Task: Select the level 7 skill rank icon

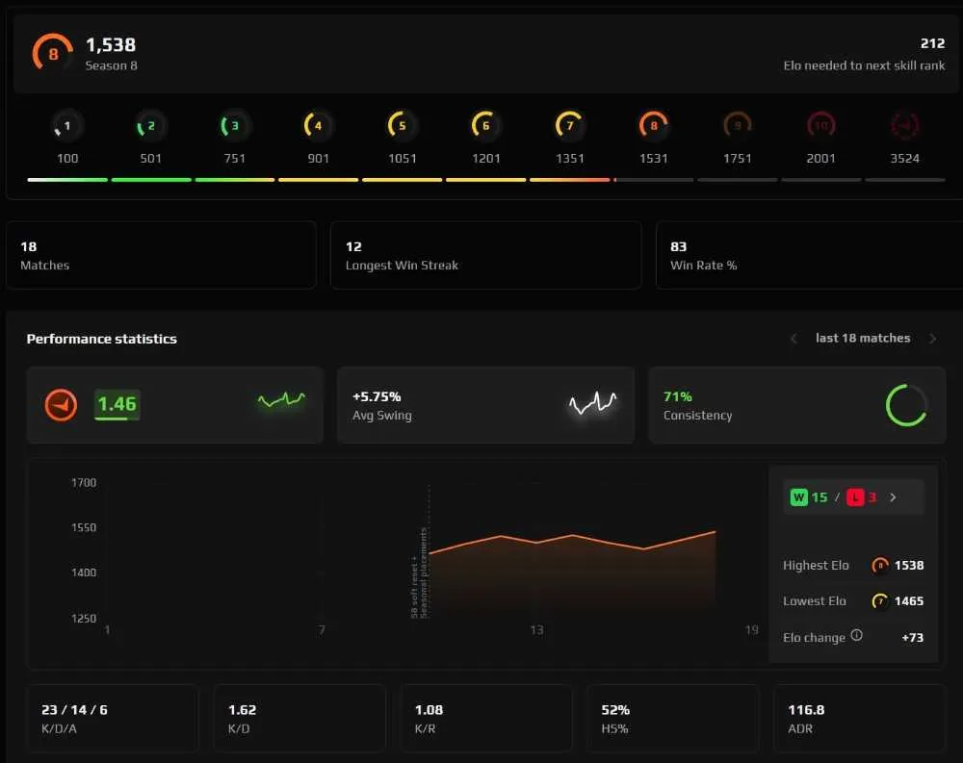Action: pos(569,126)
